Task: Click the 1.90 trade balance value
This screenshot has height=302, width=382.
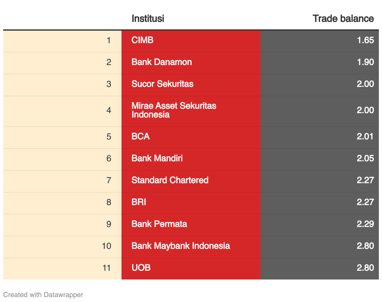Action: (x=365, y=62)
